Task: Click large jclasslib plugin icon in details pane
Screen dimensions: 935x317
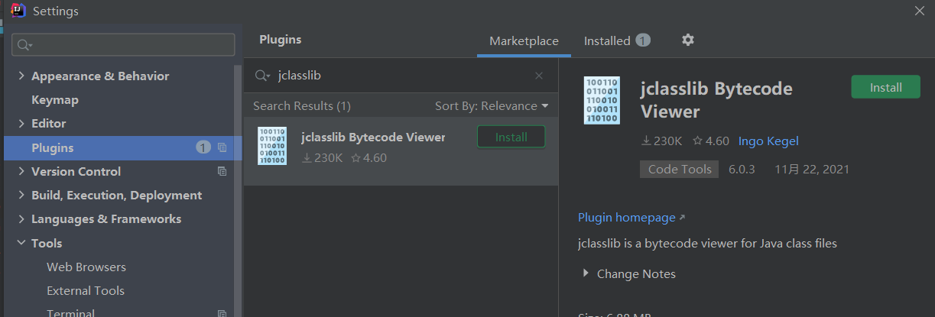Action: [602, 100]
